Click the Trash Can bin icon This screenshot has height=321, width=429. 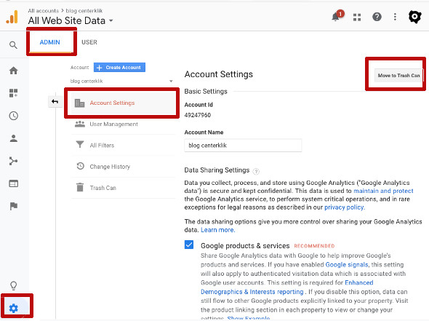pos(80,187)
